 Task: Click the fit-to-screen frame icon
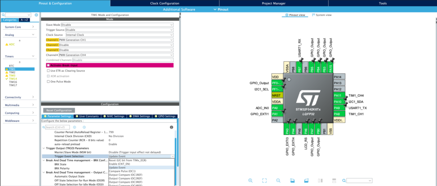click(x=264, y=181)
